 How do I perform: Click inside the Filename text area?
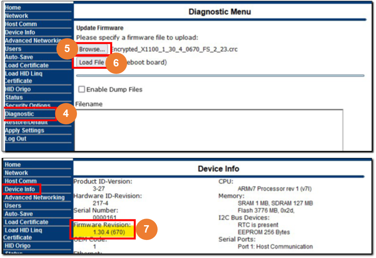tap(209, 129)
